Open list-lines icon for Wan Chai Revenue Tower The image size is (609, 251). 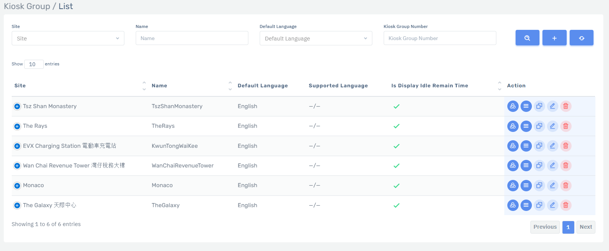click(x=526, y=166)
